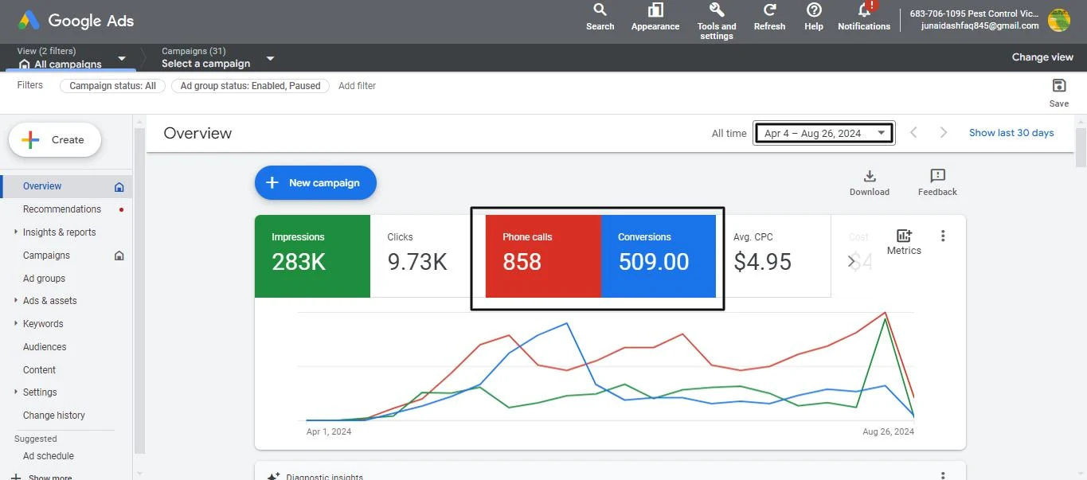Select the green Impressions metric card
The image size is (1087, 480).
pyautogui.click(x=312, y=256)
